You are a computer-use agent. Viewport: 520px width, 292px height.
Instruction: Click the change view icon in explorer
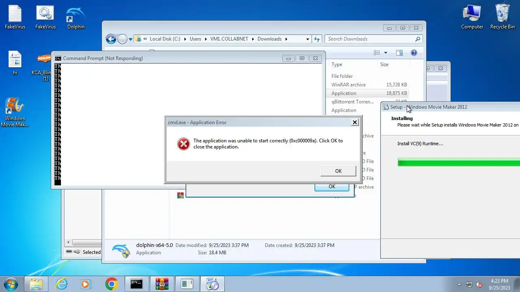[x=377, y=53]
